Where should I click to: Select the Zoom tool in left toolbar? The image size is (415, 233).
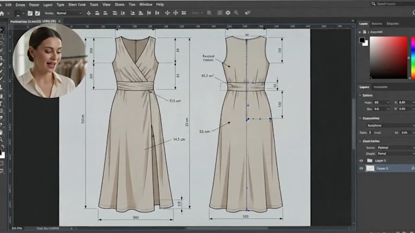[1, 139]
